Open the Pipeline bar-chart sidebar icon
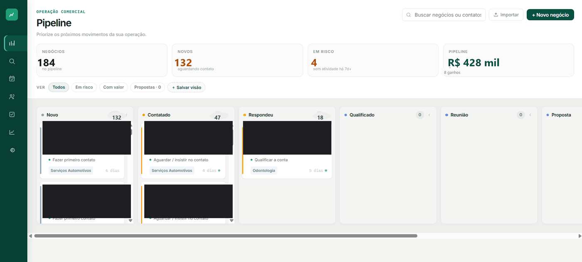 tap(12, 43)
